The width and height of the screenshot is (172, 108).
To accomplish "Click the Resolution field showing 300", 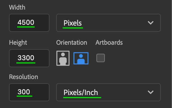I will (x=29, y=92).
